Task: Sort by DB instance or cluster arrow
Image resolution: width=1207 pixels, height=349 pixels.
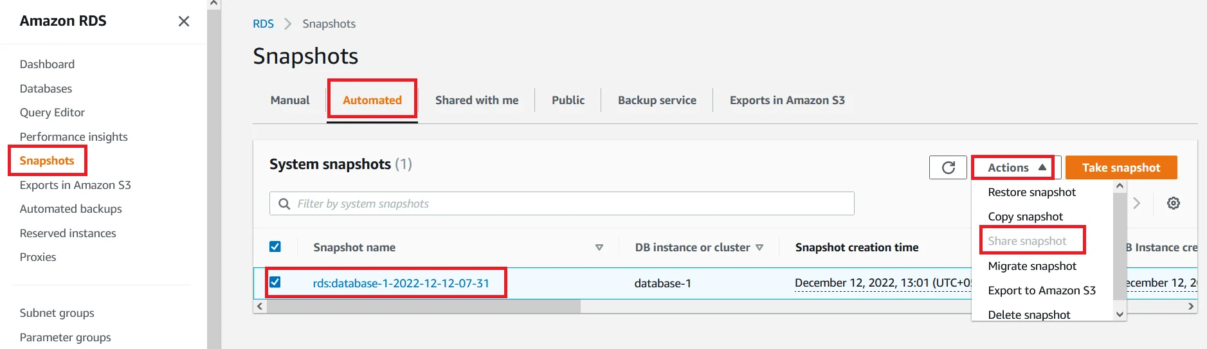Action: tap(759, 247)
